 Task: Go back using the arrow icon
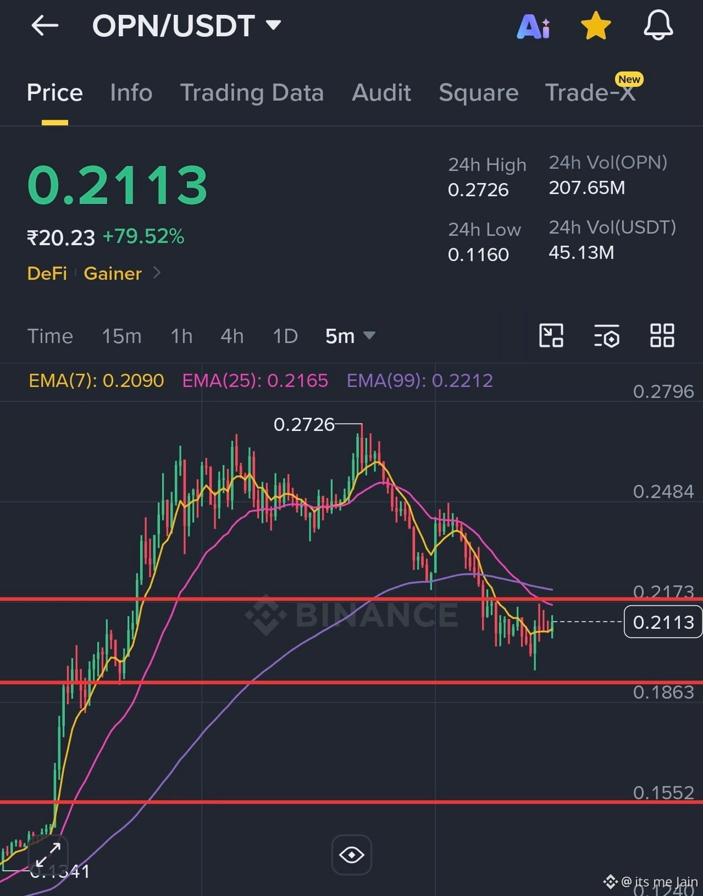tap(45, 25)
